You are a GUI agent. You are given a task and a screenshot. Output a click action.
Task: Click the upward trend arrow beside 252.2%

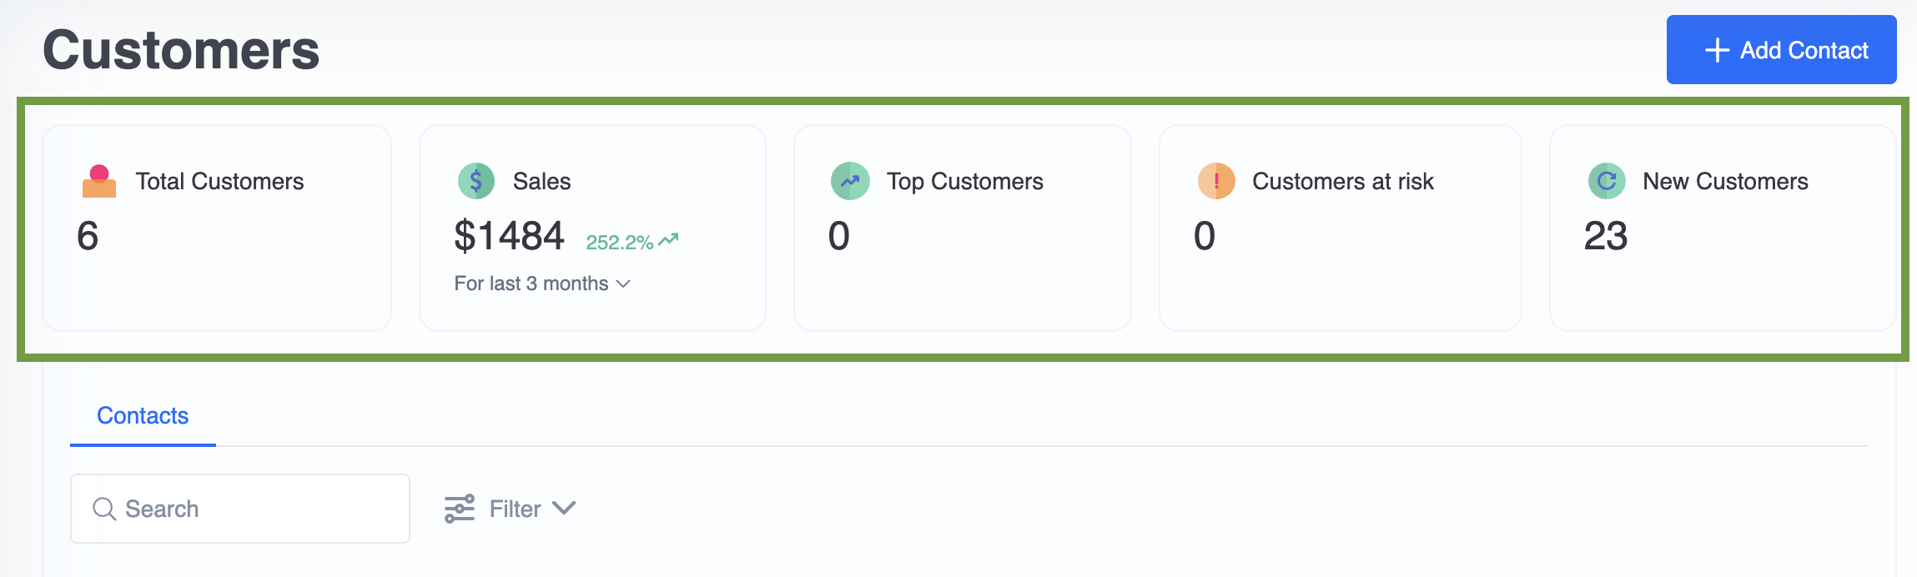pyautogui.click(x=668, y=240)
